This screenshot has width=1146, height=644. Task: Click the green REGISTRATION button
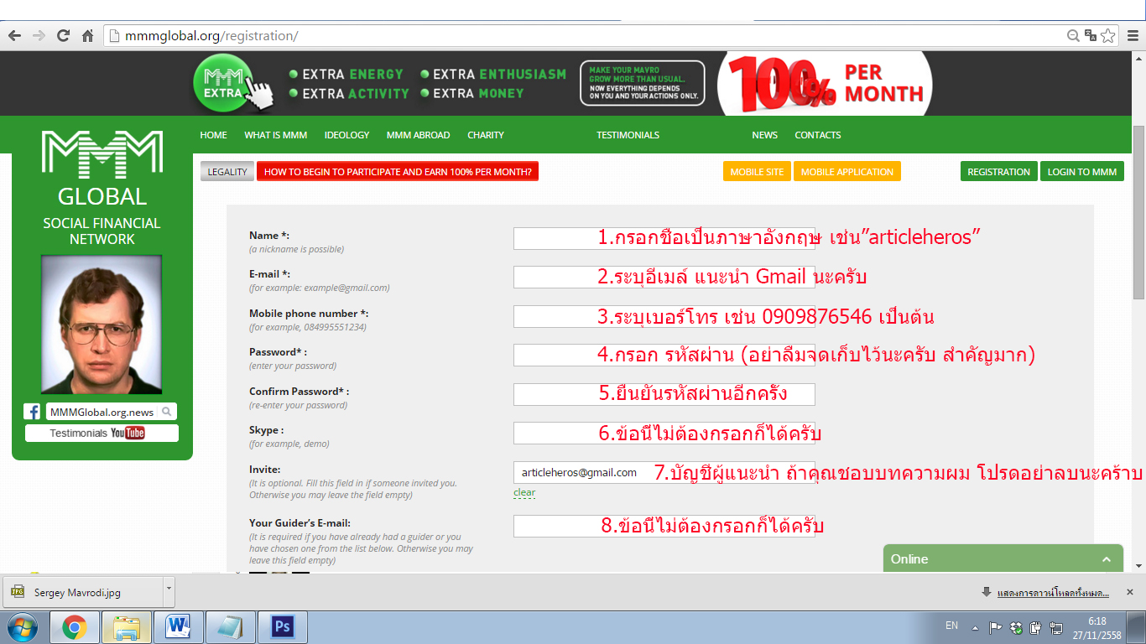[x=998, y=172]
